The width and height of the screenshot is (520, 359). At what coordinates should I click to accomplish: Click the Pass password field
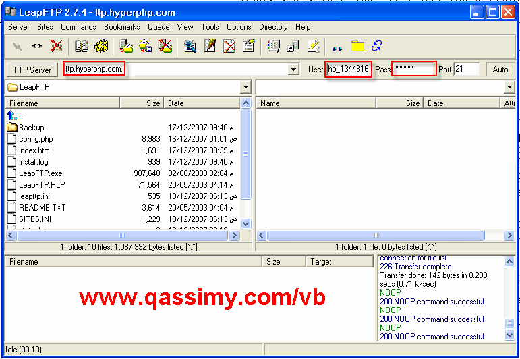click(414, 69)
